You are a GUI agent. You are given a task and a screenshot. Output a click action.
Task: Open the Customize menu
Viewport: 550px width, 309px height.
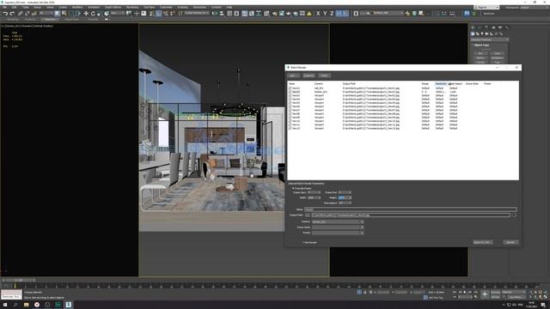(x=166, y=7)
